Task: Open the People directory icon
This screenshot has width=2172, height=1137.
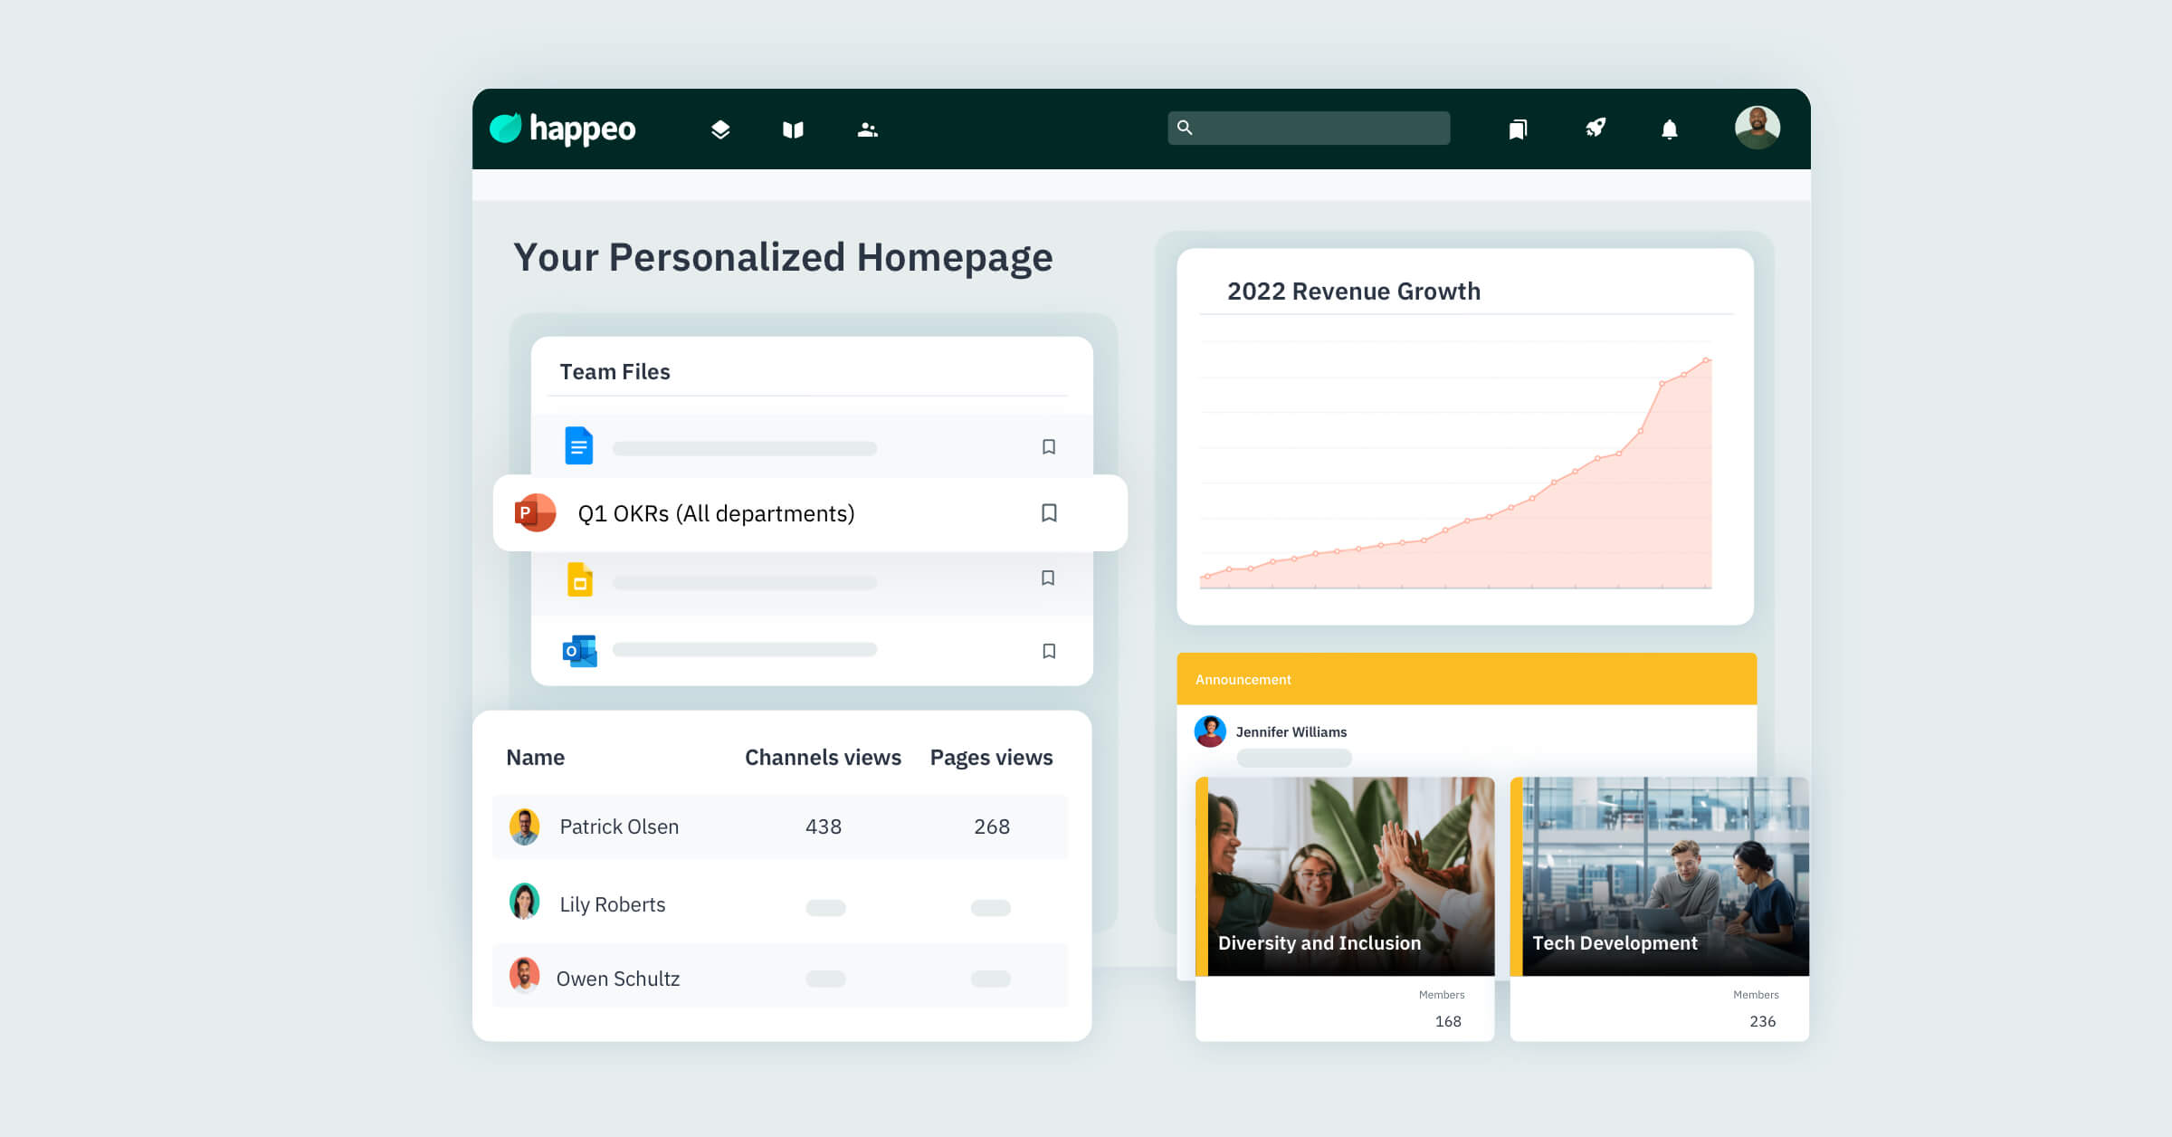Action: pyautogui.click(x=867, y=129)
